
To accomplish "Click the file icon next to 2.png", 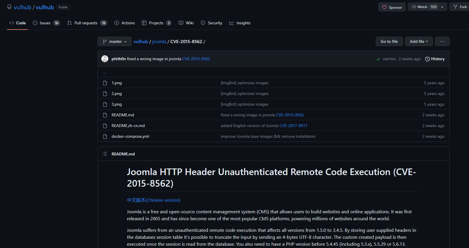I will pyautogui.click(x=105, y=94).
